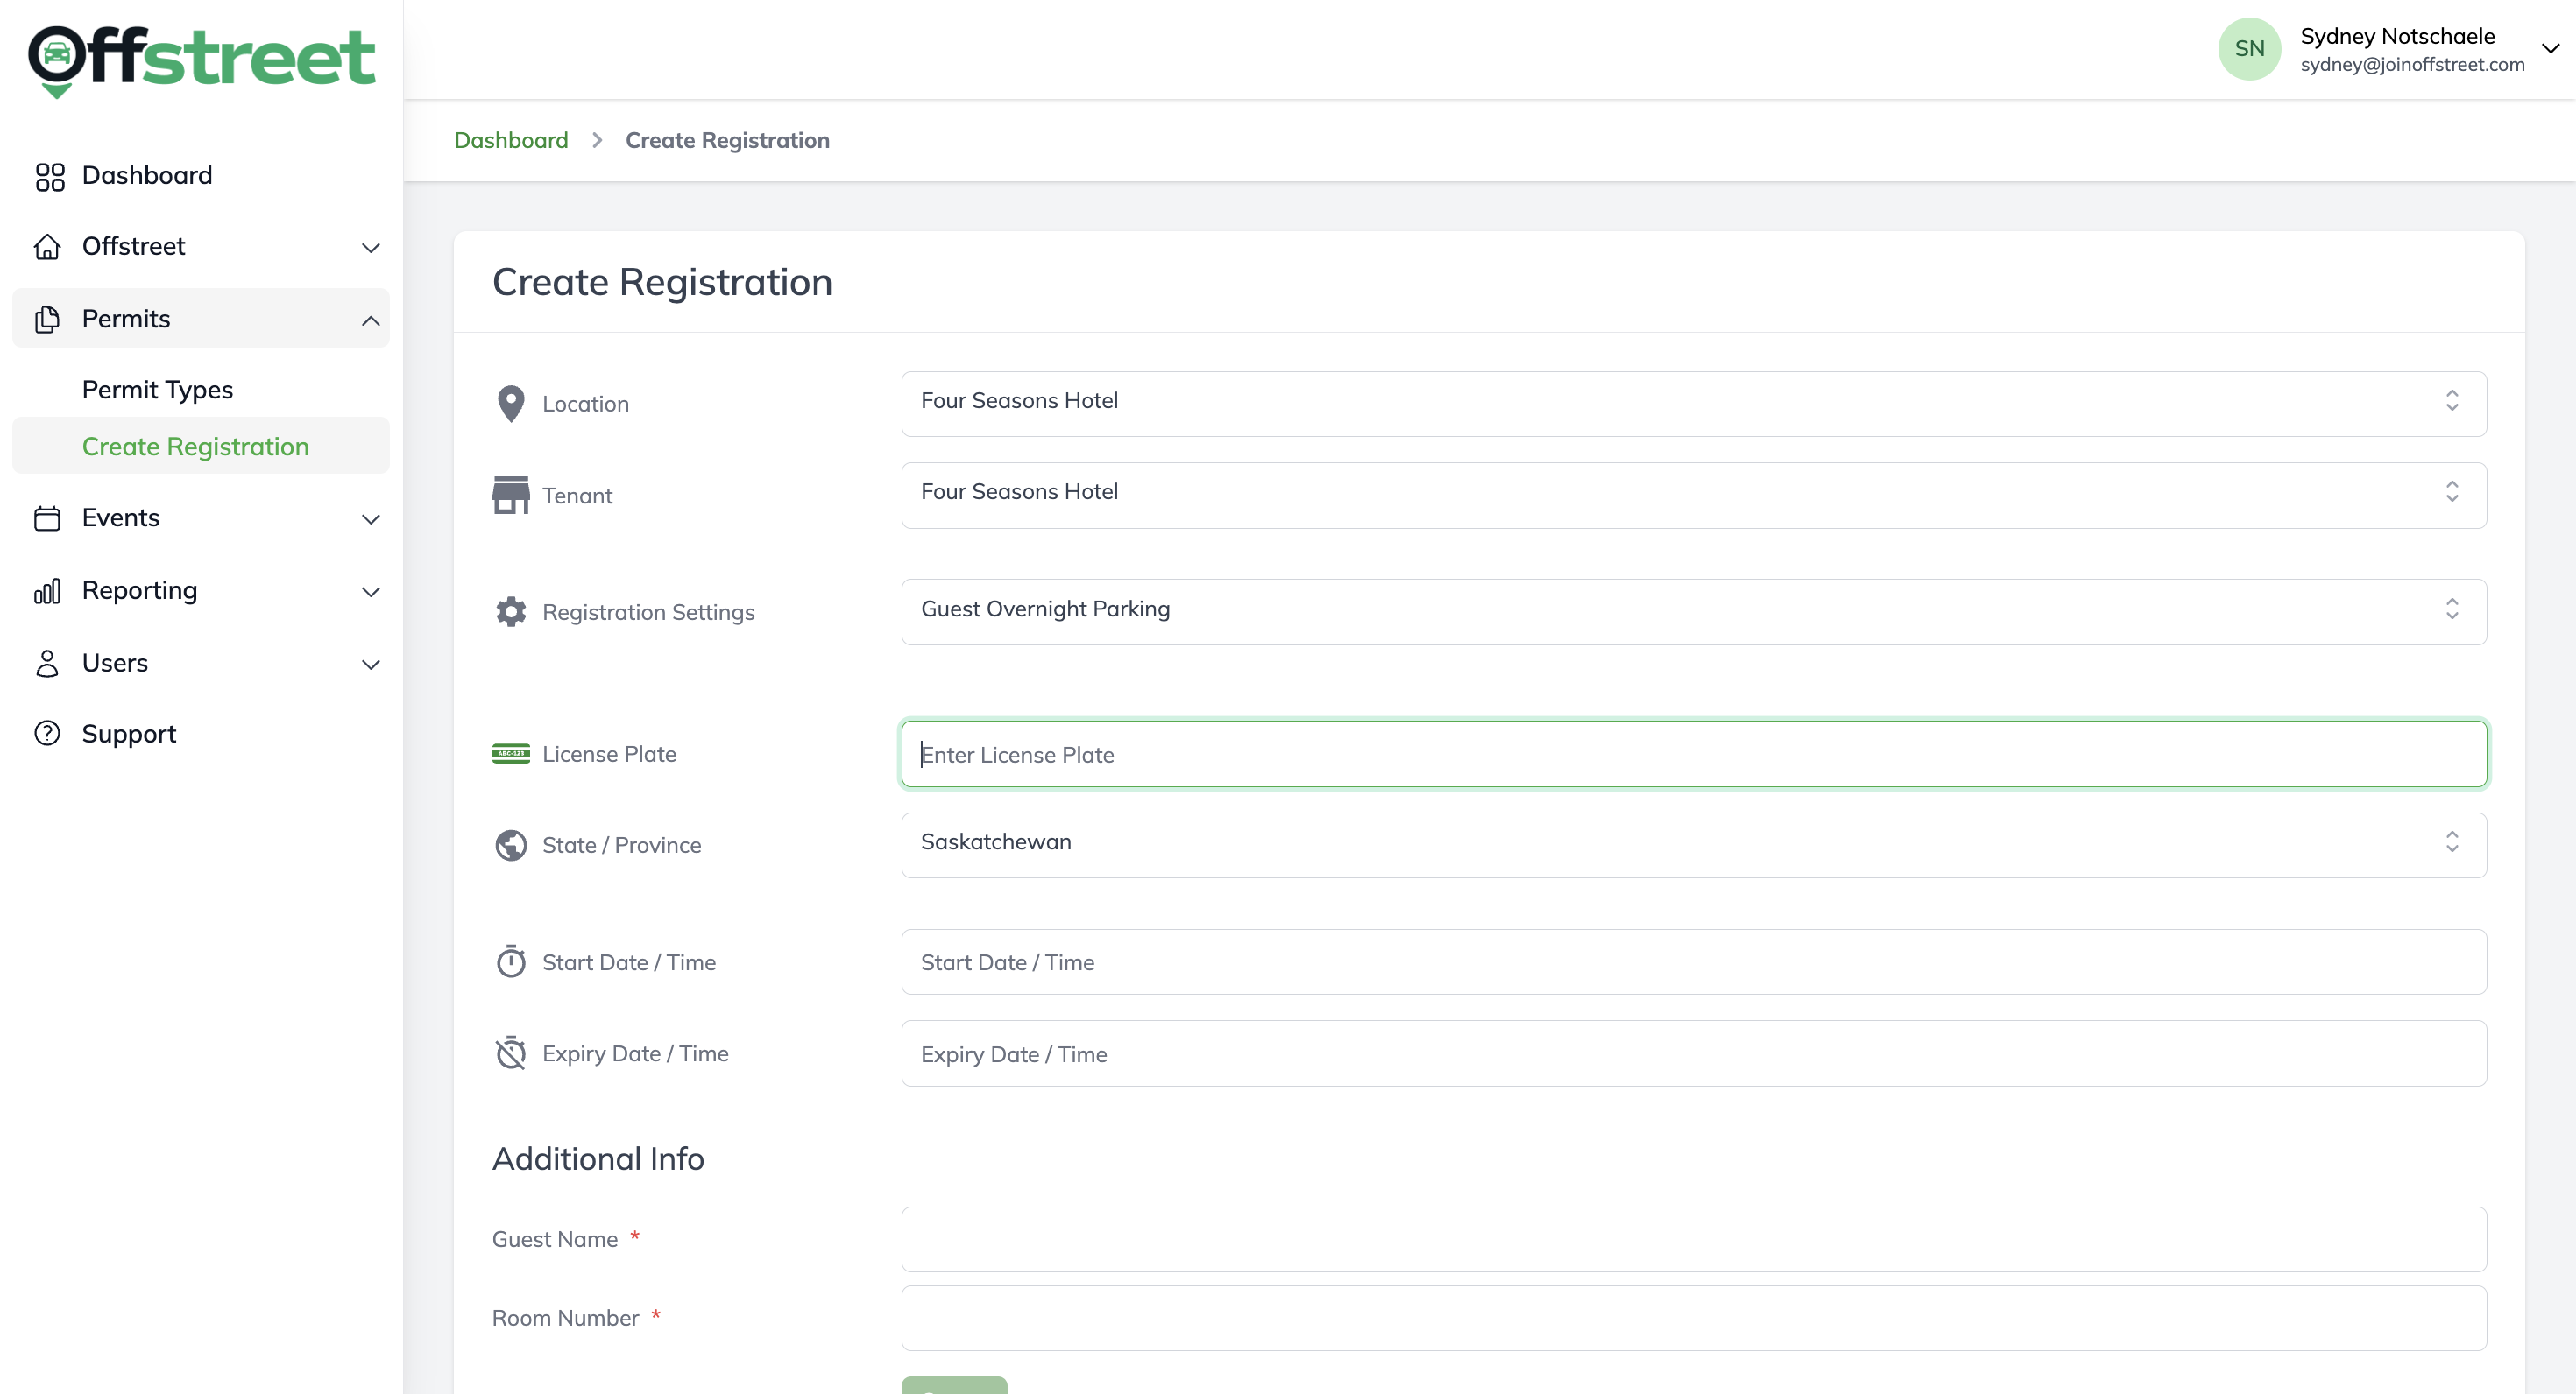Click the Start Date / Time field
Image resolution: width=2576 pixels, height=1394 pixels.
[x=1692, y=961]
